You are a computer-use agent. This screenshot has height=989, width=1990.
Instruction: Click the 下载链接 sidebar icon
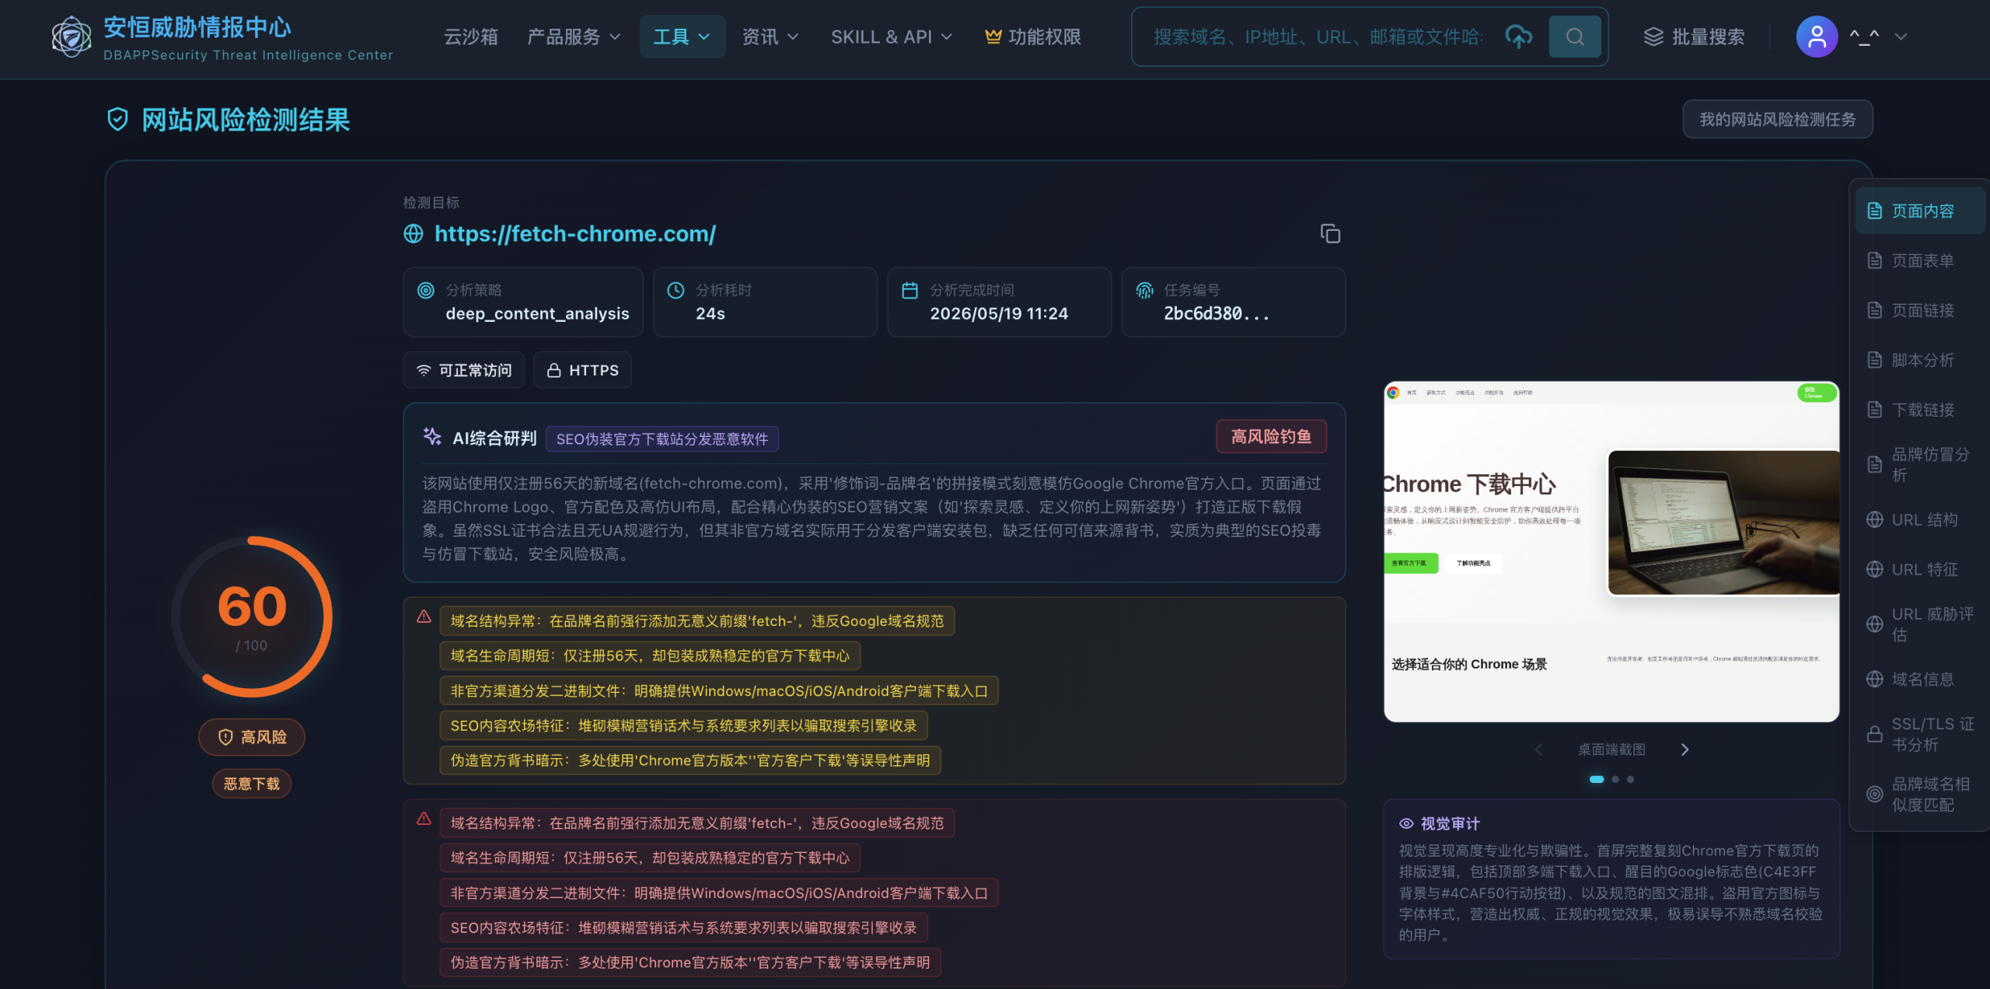[x=1875, y=410]
